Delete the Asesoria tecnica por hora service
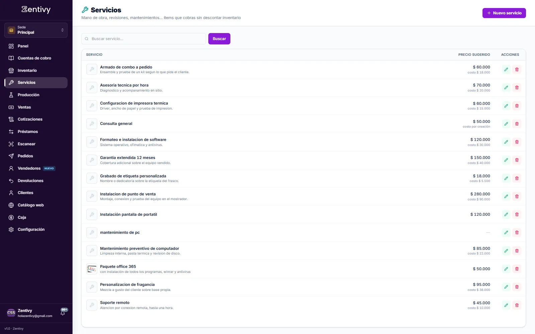Image resolution: width=535 pixels, height=334 pixels. pyautogui.click(x=517, y=88)
